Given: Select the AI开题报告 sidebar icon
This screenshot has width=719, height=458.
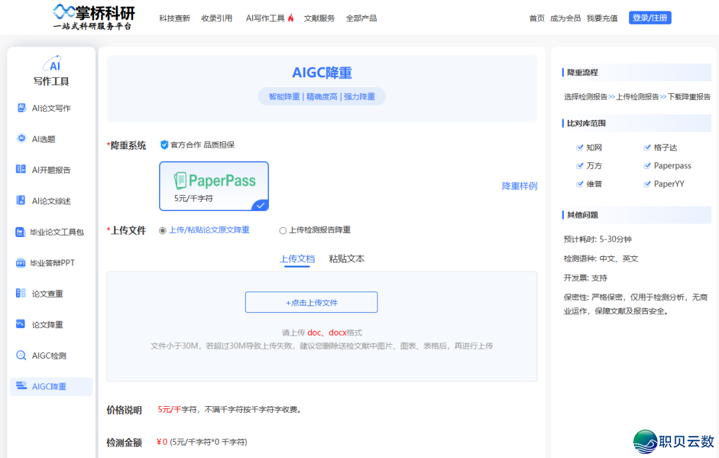Looking at the screenshot, I should [21, 170].
